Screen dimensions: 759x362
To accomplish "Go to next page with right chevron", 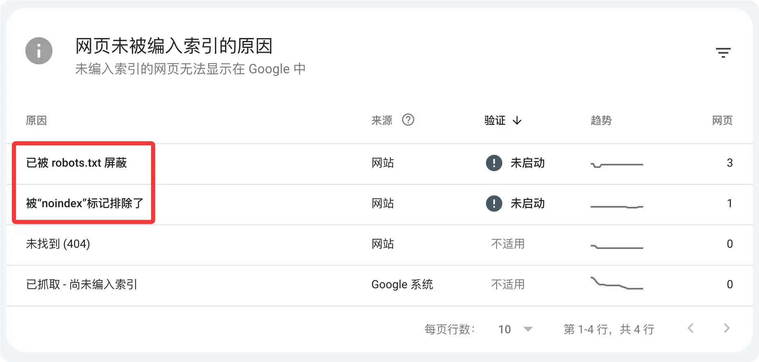I will pyautogui.click(x=727, y=328).
